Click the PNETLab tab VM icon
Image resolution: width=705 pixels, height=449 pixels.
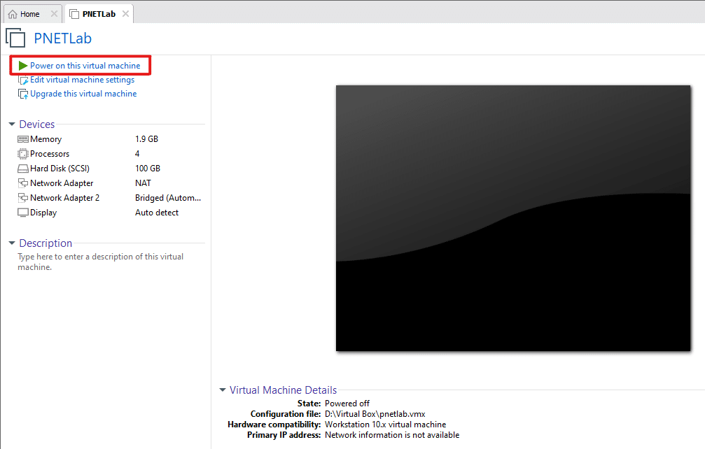74,15
